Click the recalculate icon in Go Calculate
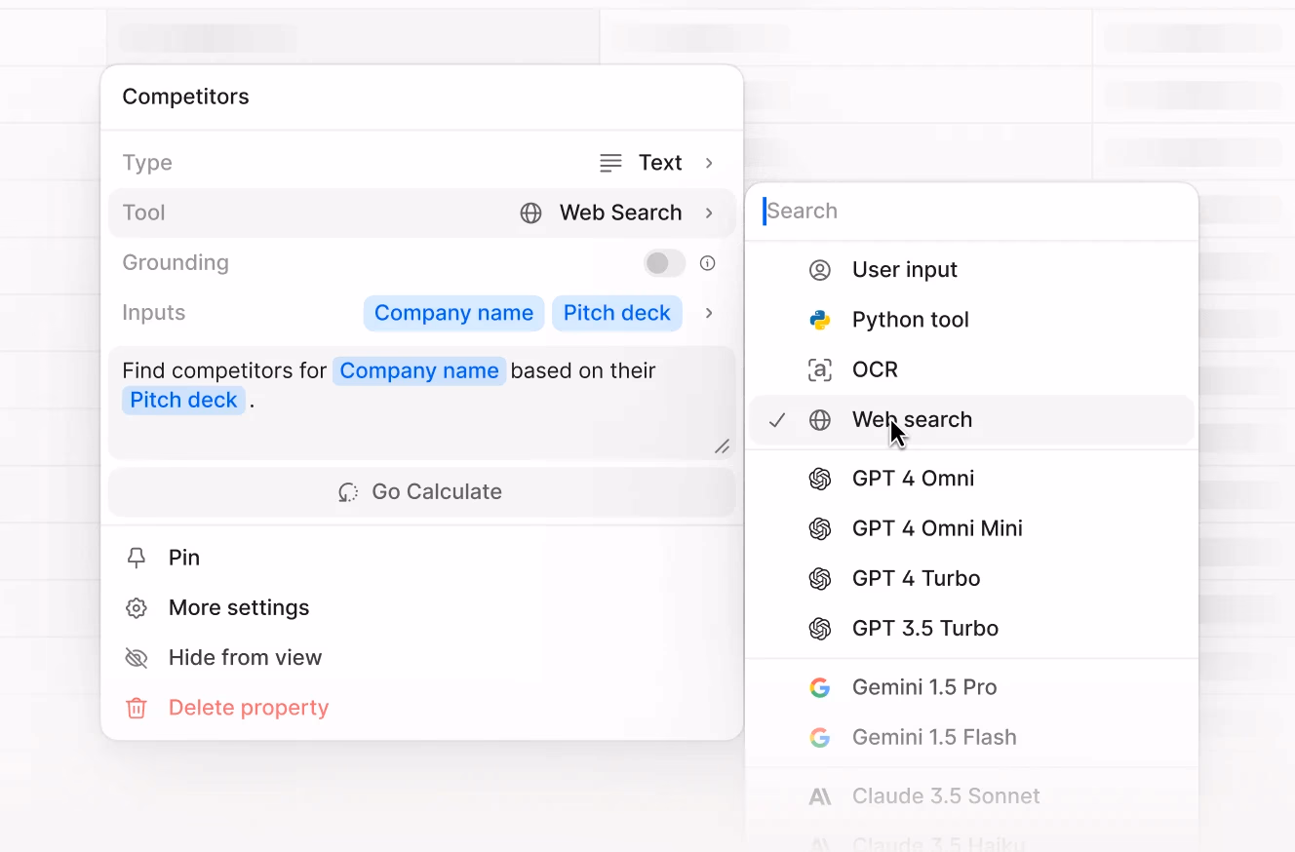The height and width of the screenshot is (852, 1295). [348, 492]
